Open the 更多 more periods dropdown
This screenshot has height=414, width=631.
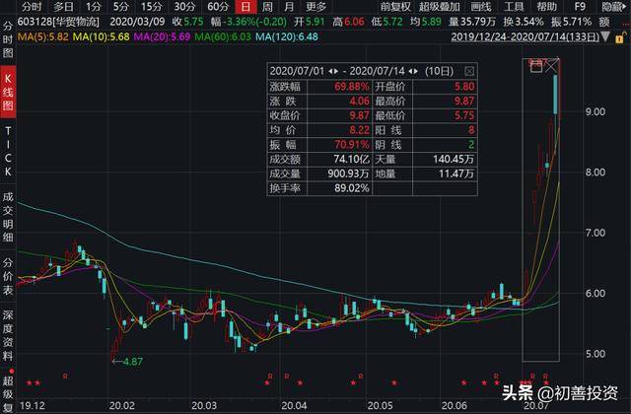tap(315, 7)
